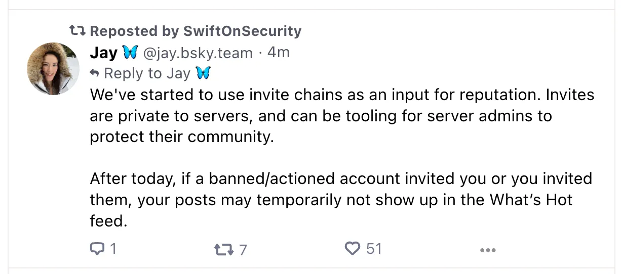Click the small reply arrow before 'Reply to Jay'

(x=95, y=74)
